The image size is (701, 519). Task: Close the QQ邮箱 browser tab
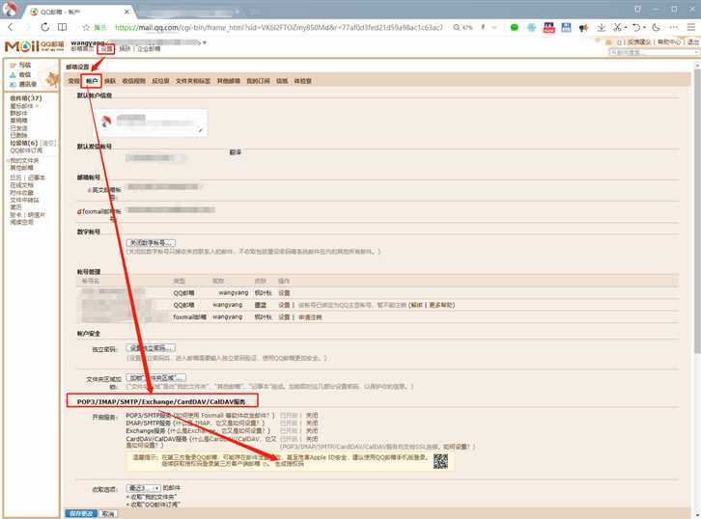click(x=126, y=12)
